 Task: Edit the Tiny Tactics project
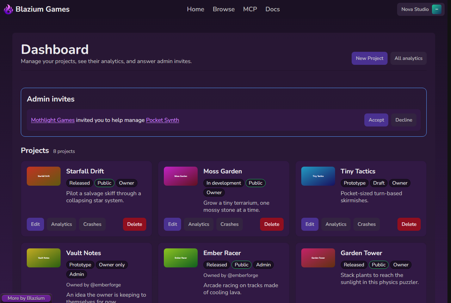(310, 224)
